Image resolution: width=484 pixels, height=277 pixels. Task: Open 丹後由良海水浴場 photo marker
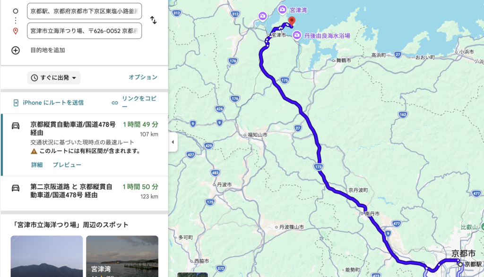pyautogui.click(x=297, y=35)
